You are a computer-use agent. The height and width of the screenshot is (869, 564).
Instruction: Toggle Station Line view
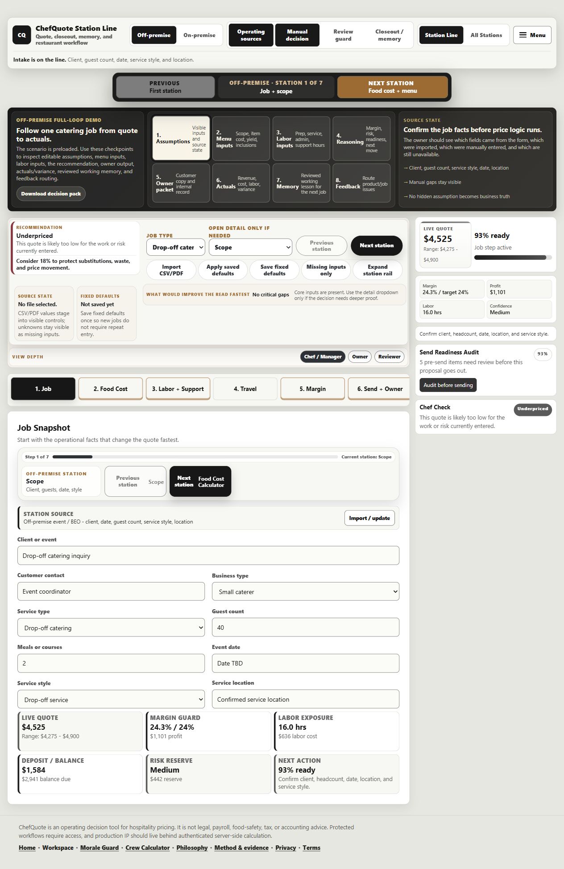coord(441,35)
